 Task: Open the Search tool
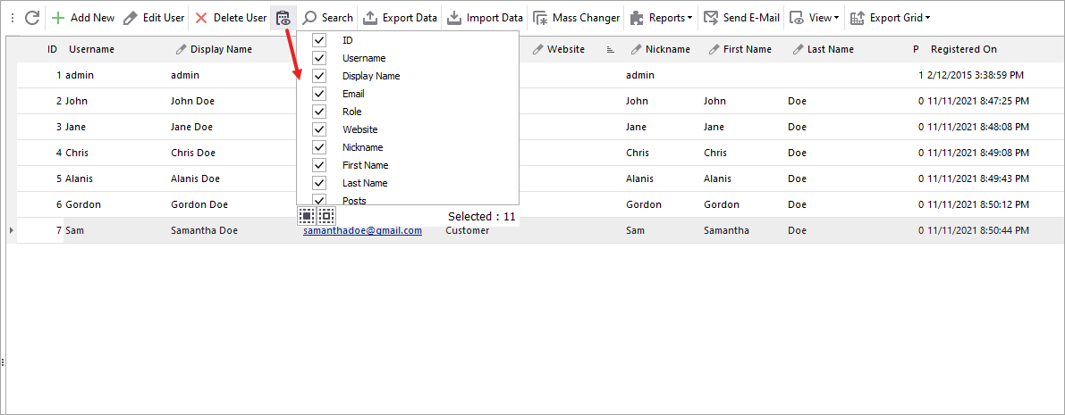pyautogui.click(x=328, y=18)
